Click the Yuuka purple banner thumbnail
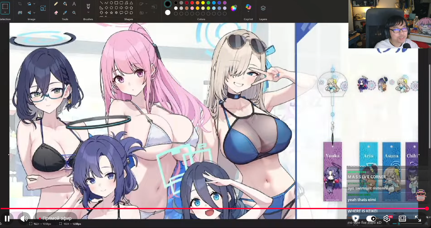Screen dimensions: 431x228 pos(333,171)
